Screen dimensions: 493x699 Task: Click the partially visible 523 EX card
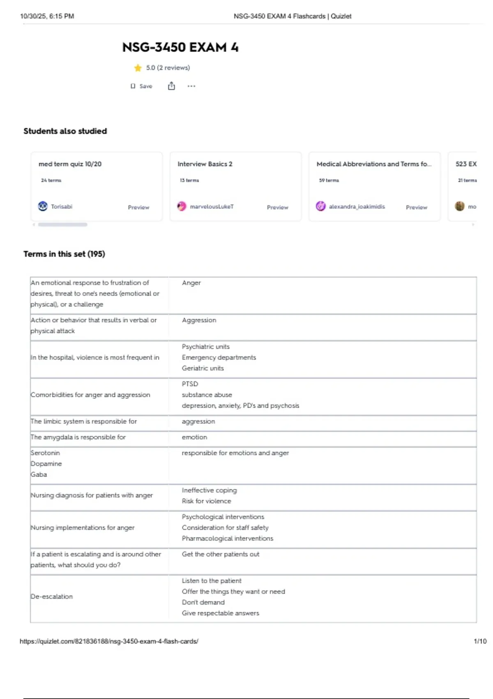(x=463, y=187)
